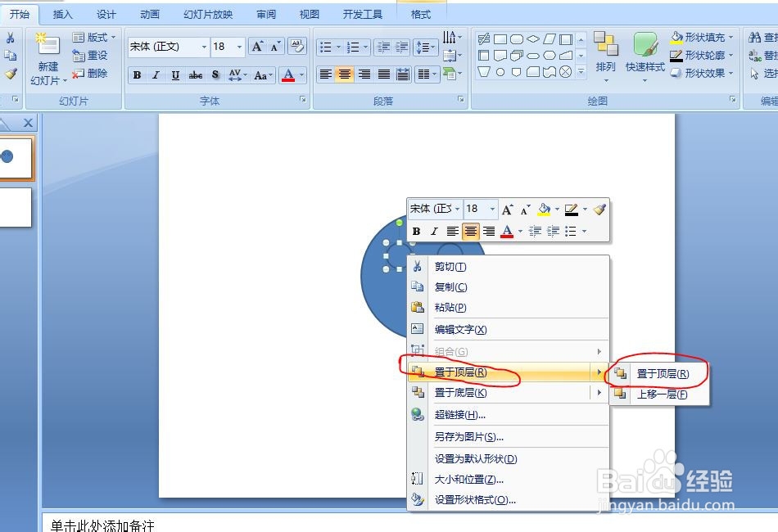Open 快速样式 (Quick Styles) in the Drawing group
This screenshot has width=778, height=532.
point(645,64)
